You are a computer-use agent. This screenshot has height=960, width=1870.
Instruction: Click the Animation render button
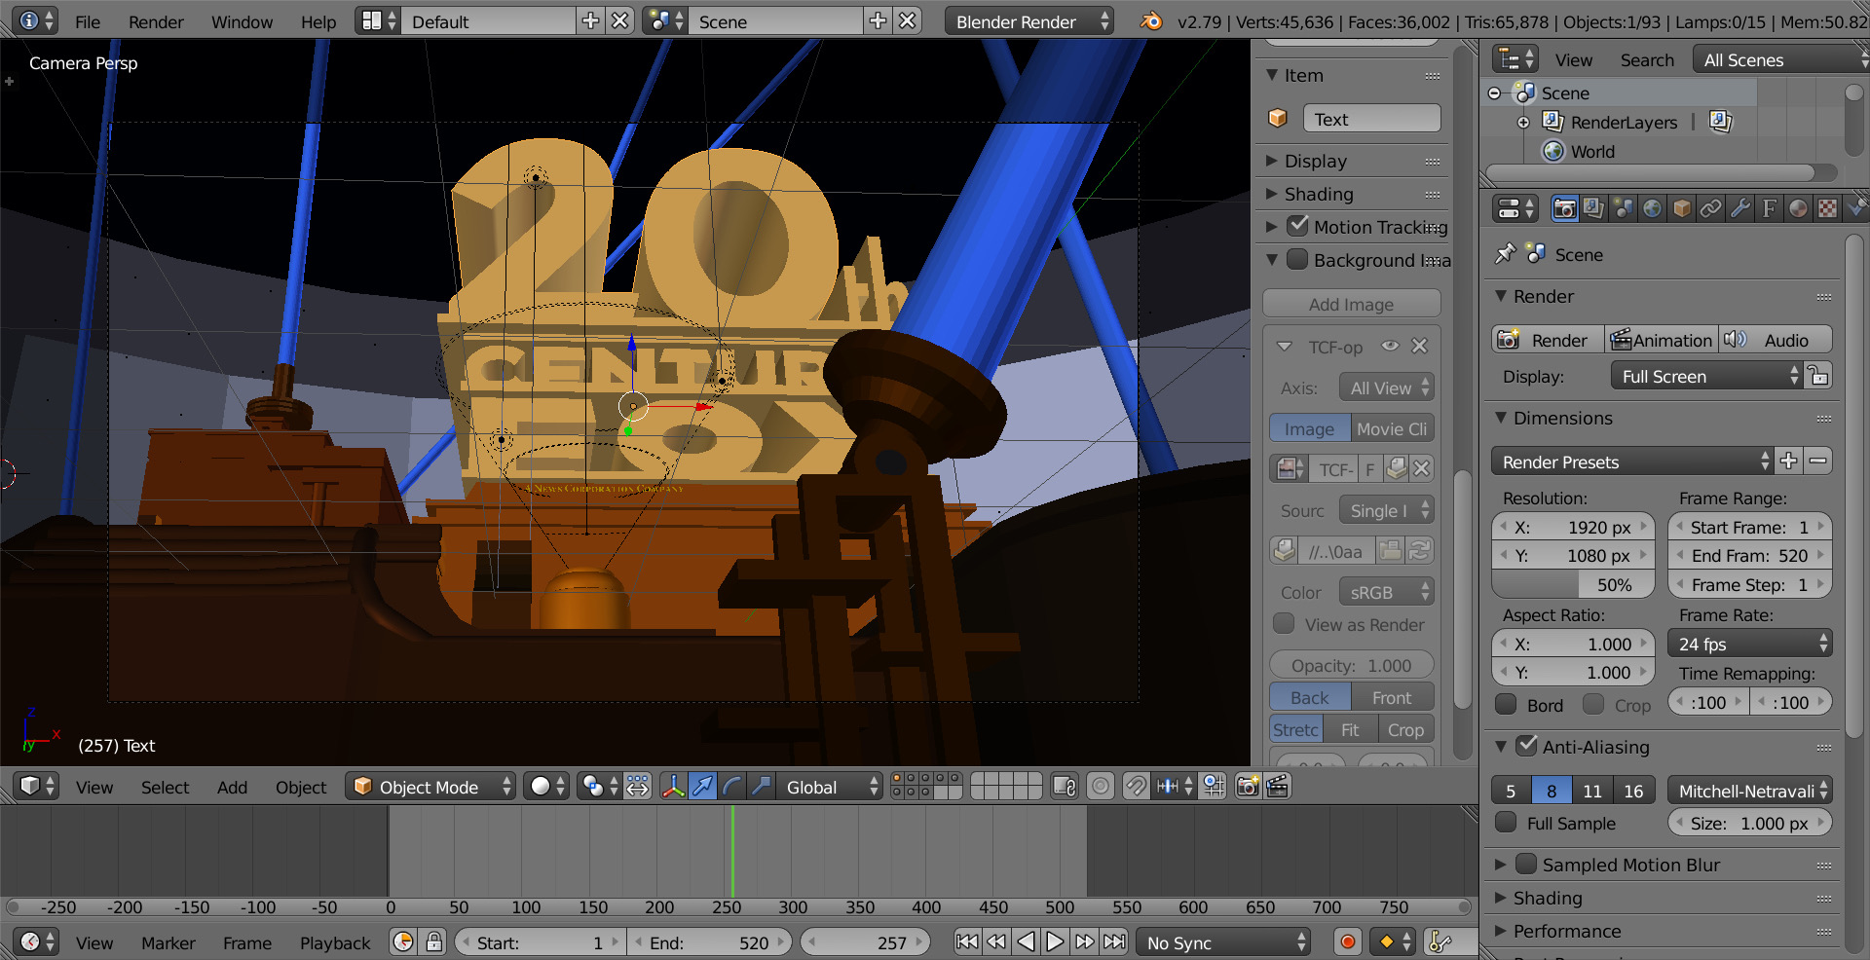pos(1662,340)
